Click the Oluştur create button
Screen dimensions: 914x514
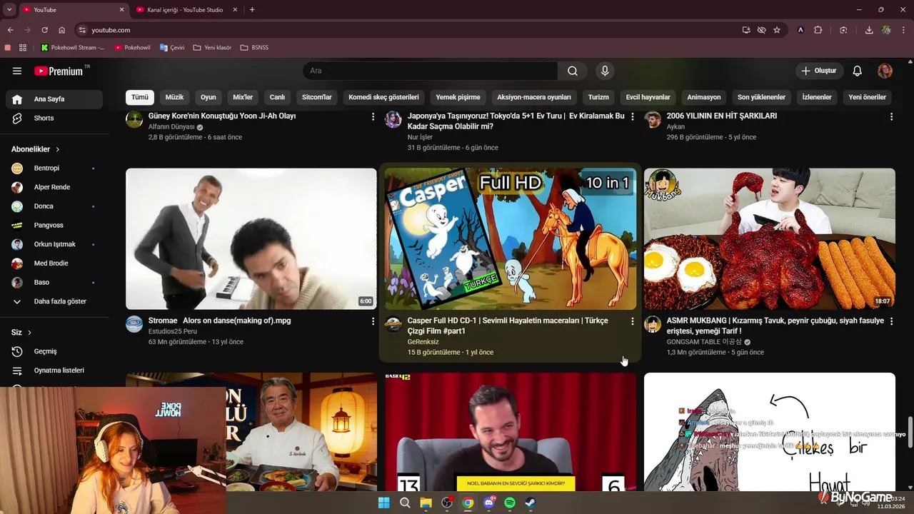tap(819, 71)
